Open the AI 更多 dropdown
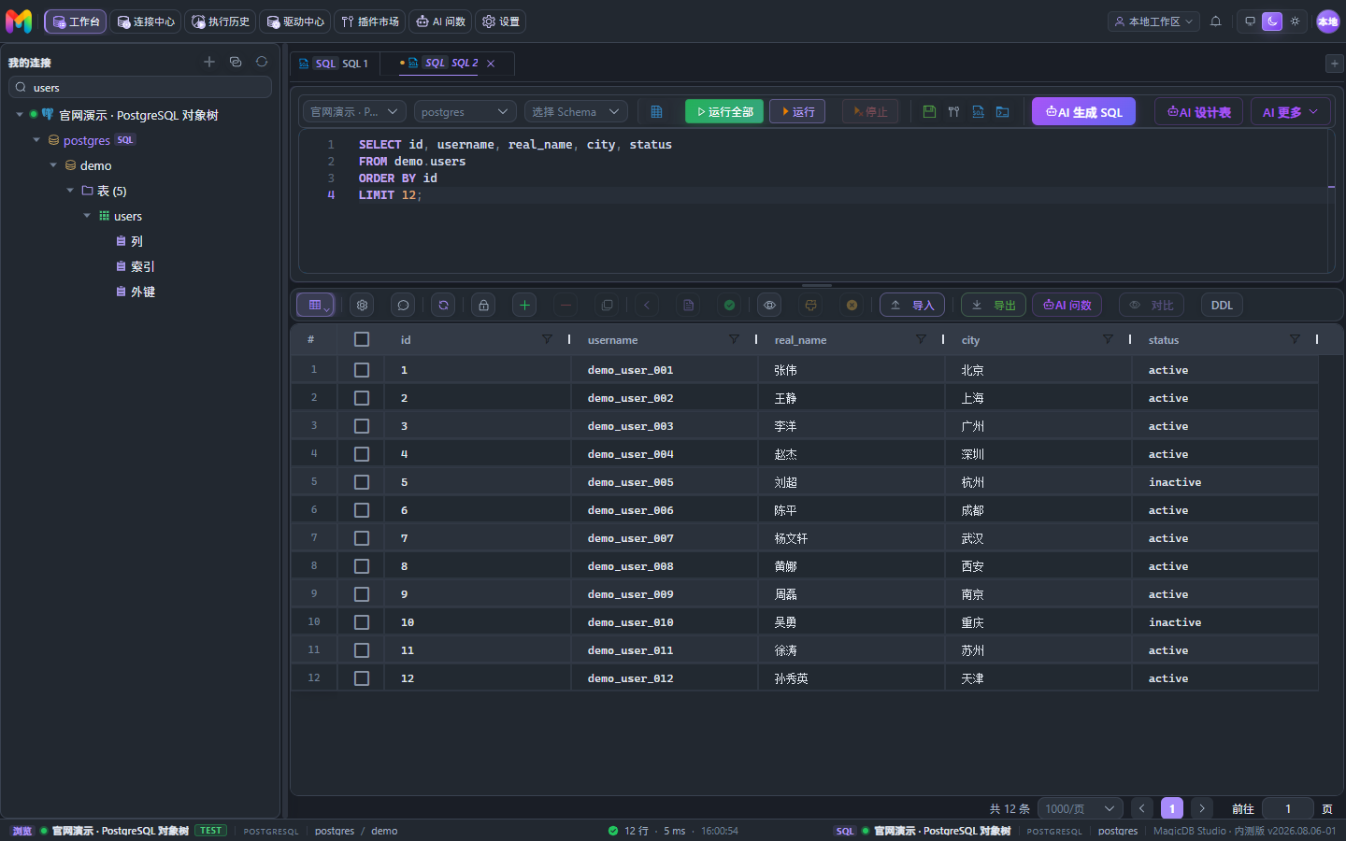This screenshot has height=841, width=1346. (x=1290, y=112)
